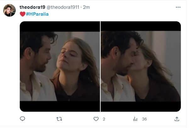Like the tweet with the heart outline icon

pyautogui.click(x=96, y=119)
